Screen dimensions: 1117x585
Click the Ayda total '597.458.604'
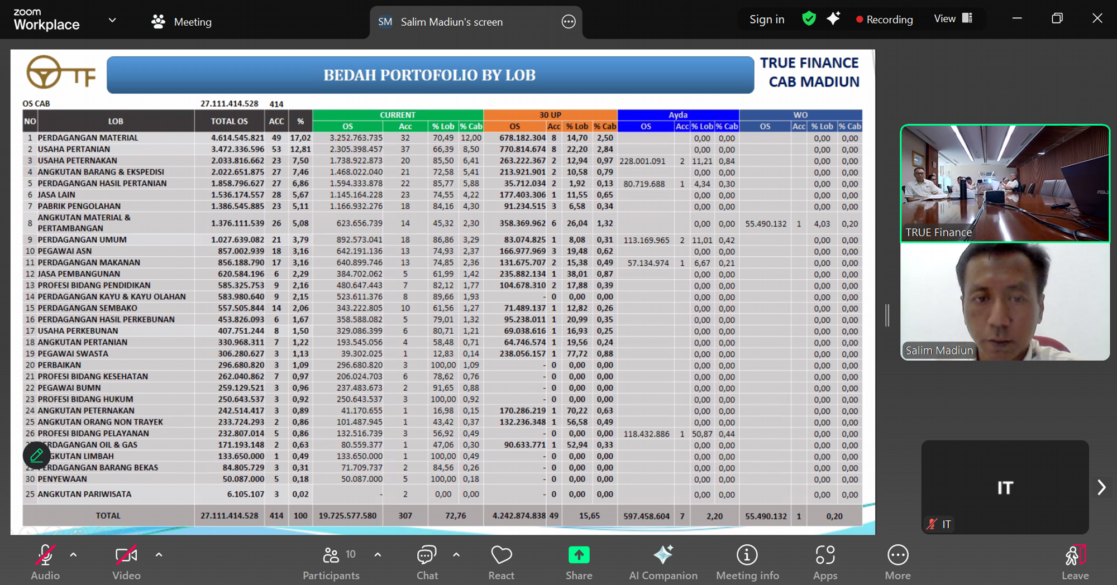[646, 516]
